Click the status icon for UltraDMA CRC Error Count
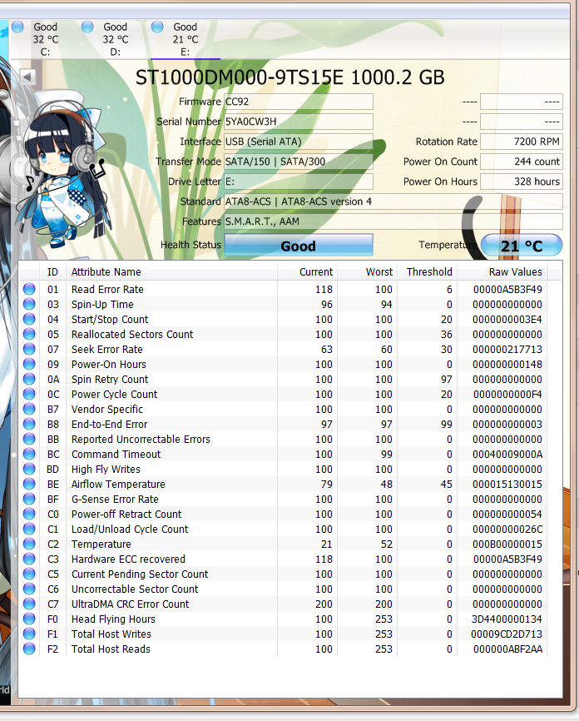Screen dimensions: 579x721 pyautogui.click(x=29, y=604)
